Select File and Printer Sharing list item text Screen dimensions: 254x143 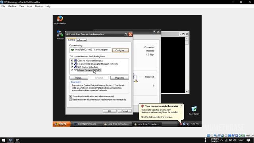click(x=98, y=64)
